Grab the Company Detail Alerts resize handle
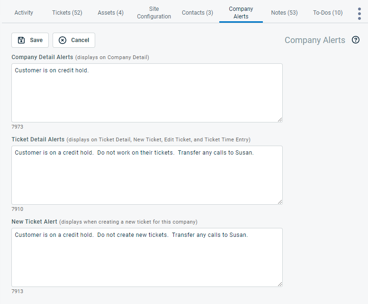 click(280, 120)
